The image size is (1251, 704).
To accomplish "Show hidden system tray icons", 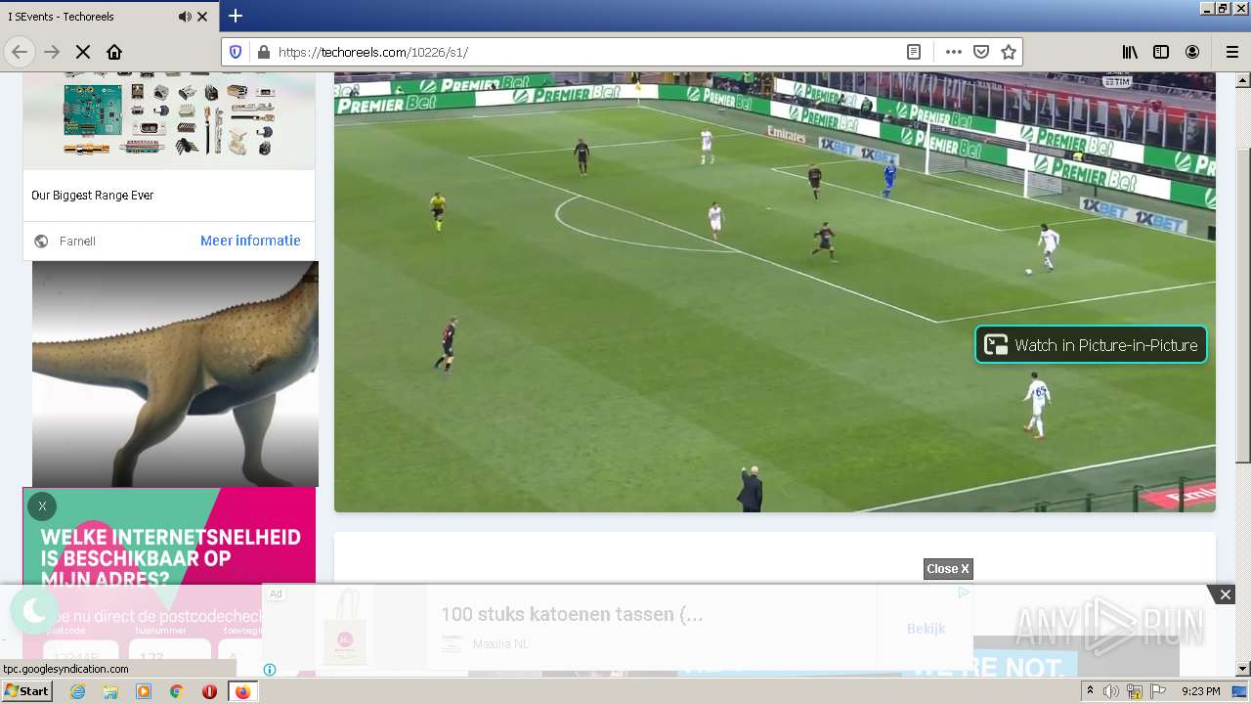I will click(1090, 691).
